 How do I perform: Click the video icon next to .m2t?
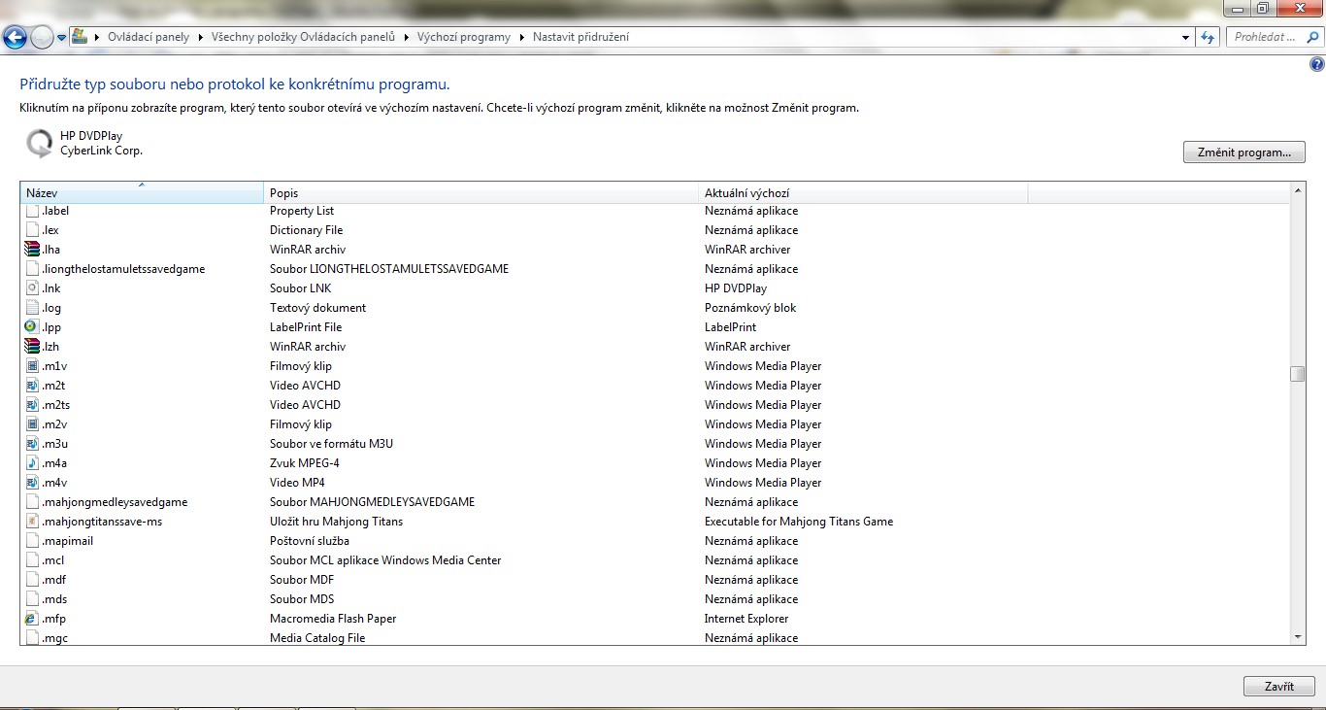tap(31, 386)
